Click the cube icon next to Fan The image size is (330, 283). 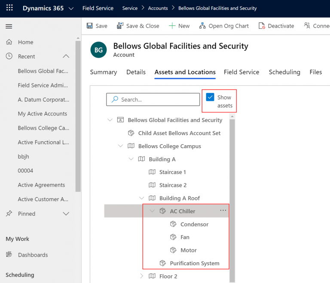pos(173,237)
